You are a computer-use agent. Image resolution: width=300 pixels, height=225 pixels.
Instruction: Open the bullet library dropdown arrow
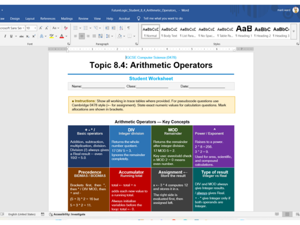(80, 28)
